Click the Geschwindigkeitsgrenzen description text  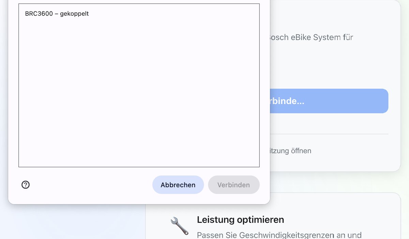click(x=279, y=235)
